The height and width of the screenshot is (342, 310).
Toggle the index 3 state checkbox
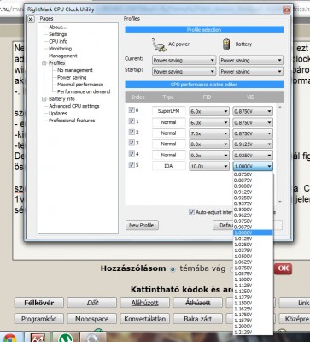pos(132,143)
